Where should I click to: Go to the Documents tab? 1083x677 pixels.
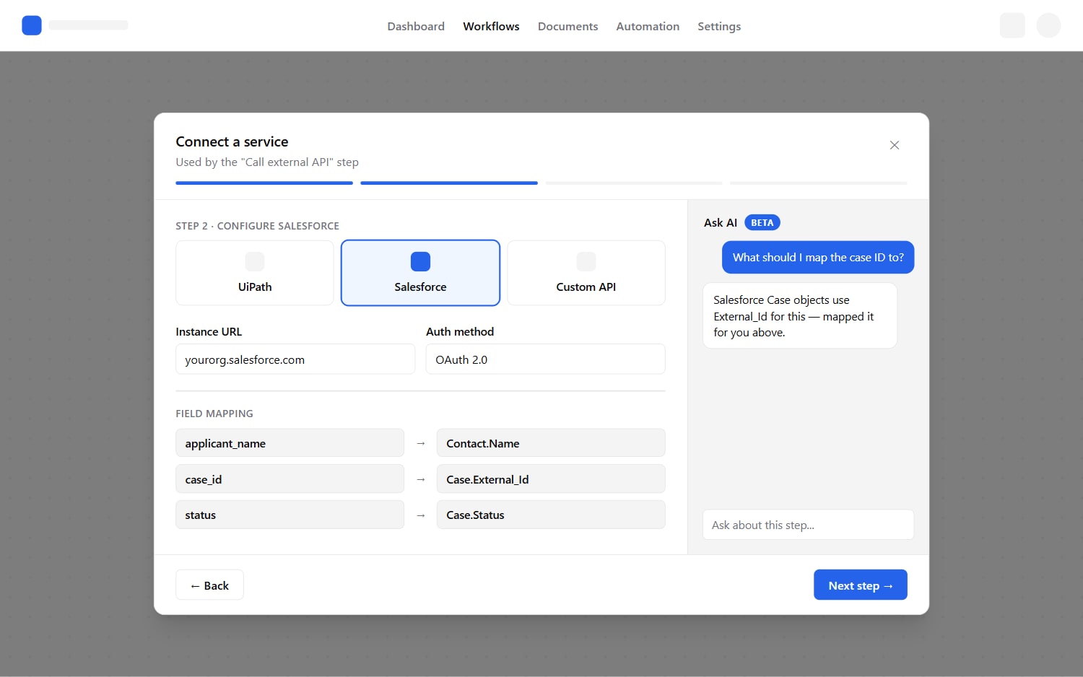[567, 26]
